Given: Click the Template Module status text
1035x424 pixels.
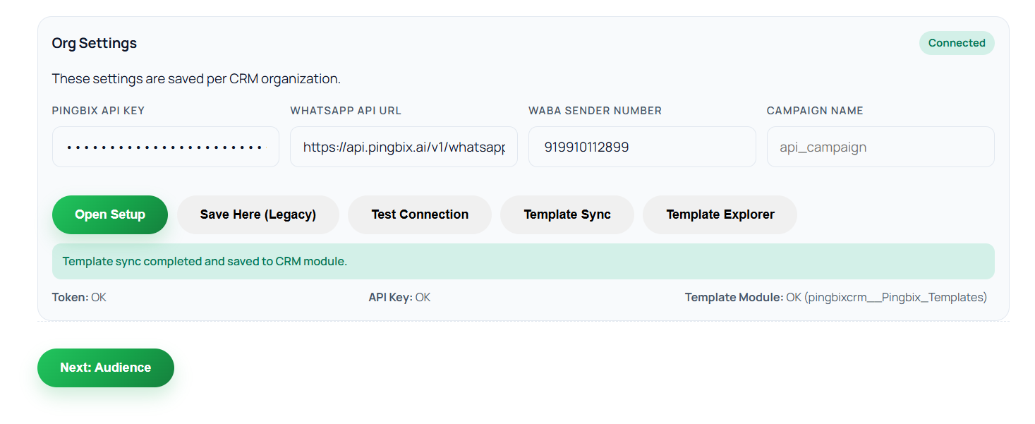Looking at the screenshot, I should pyautogui.click(x=835, y=298).
